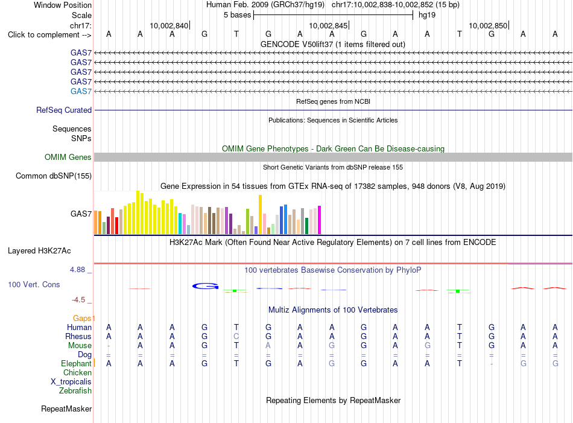Image resolution: width=573 pixels, height=423 pixels.
Task: Click the first GAS7 transcript label at top
Action: [81, 52]
